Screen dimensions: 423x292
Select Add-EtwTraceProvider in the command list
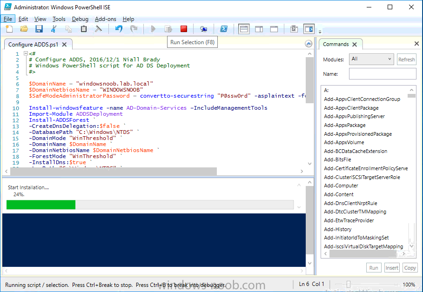coord(349,220)
